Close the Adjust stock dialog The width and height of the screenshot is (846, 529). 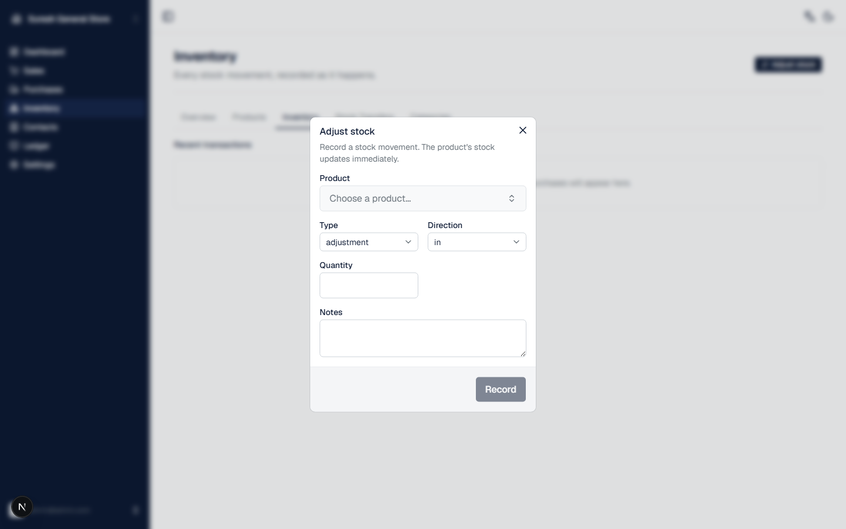point(523,130)
